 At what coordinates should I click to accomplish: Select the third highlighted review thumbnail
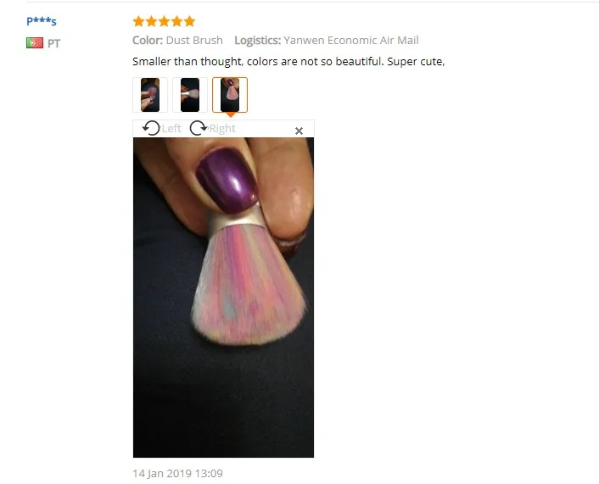[x=230, y=95]
